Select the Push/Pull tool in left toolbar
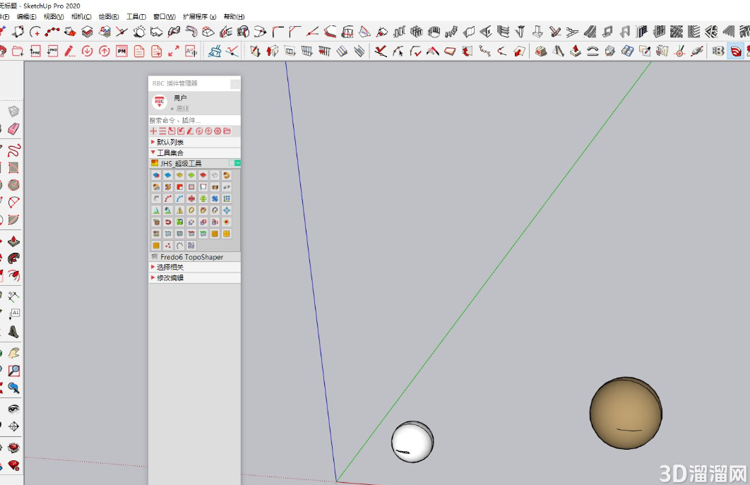750x485 pixels. (x=13, y=241)
